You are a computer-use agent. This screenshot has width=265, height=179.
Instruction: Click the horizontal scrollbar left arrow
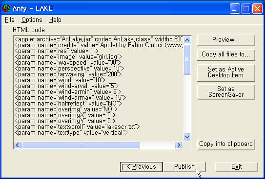[18, 145]
